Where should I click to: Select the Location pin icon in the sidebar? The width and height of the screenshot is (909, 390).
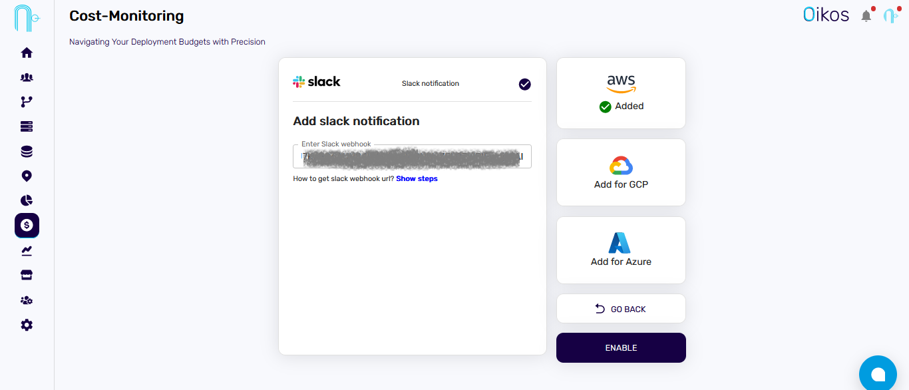click(27, 176)
